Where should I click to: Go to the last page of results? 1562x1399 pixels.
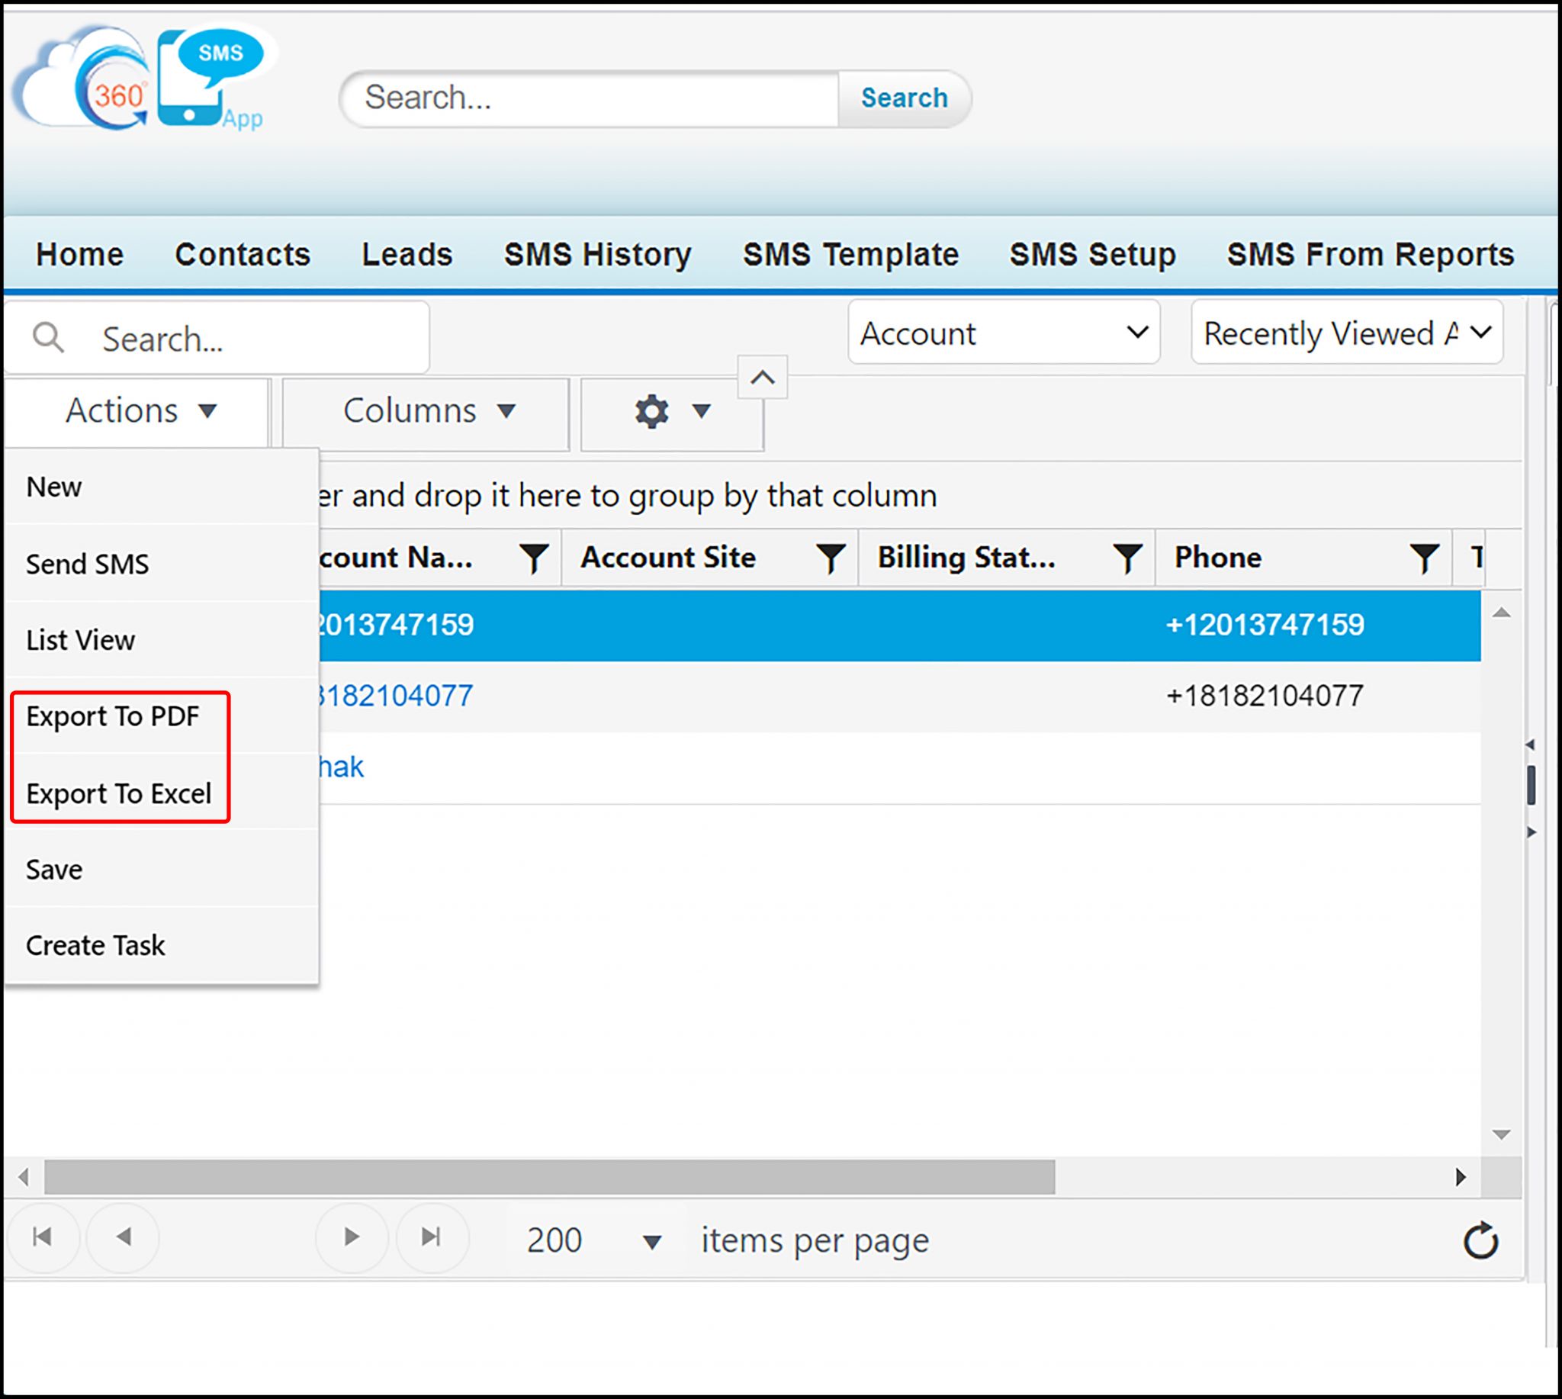431,1237
